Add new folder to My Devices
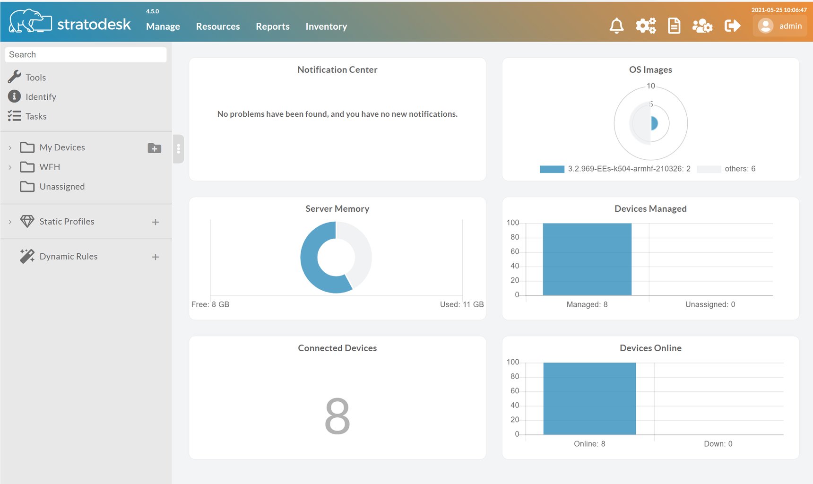Viewport: 813px width, 484px height. coord(155,148)
